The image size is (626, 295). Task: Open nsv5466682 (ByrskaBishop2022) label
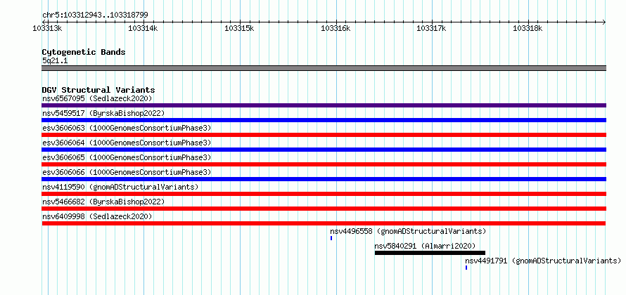point(103,202)
